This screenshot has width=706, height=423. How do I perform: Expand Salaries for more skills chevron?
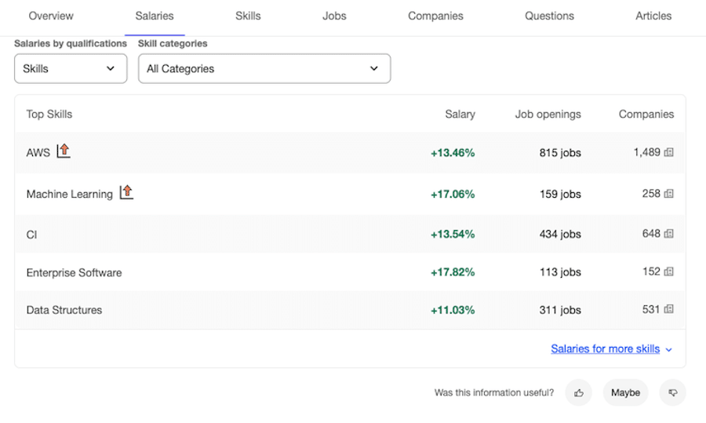tap(669, 349)
